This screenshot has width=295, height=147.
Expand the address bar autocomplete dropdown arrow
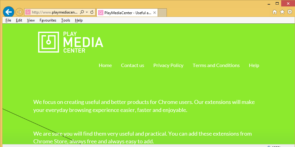click(87, 12)
